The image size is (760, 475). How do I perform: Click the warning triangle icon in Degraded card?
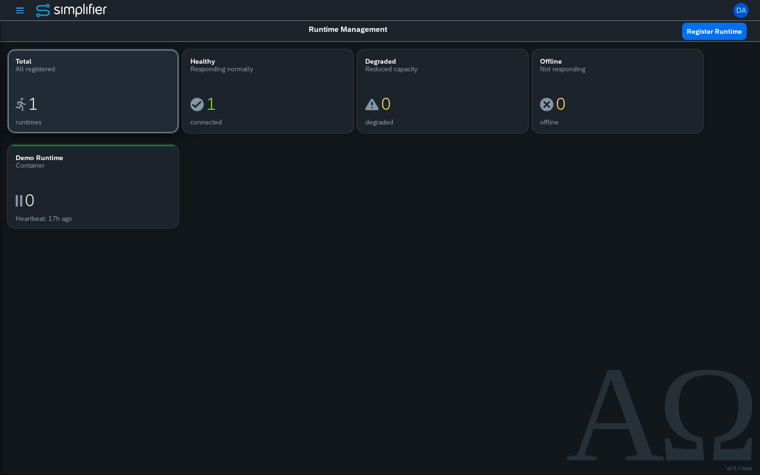372,104
